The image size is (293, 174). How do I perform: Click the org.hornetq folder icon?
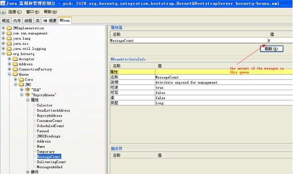click(x=9, y=54)
